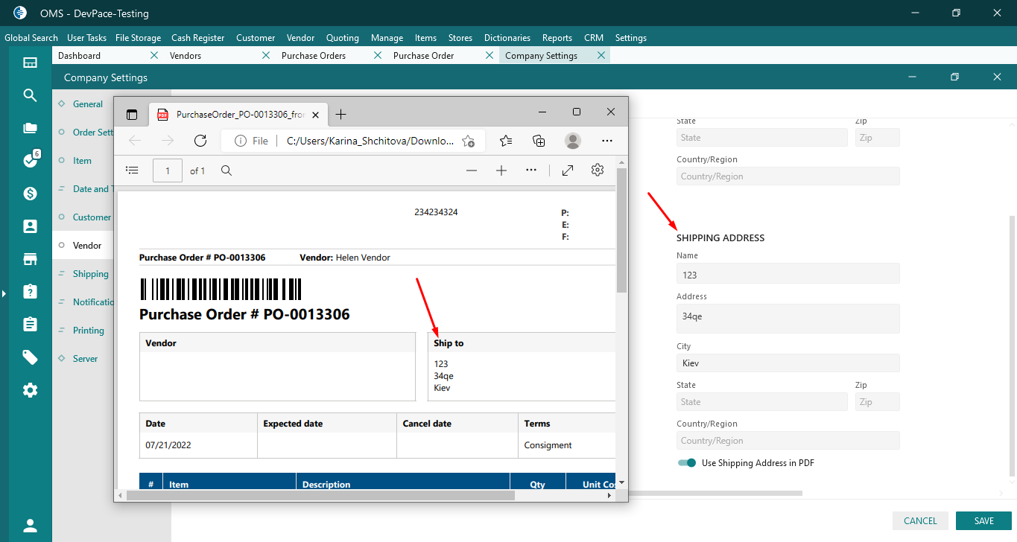Select Item settings section

click(x=82, y=161)
